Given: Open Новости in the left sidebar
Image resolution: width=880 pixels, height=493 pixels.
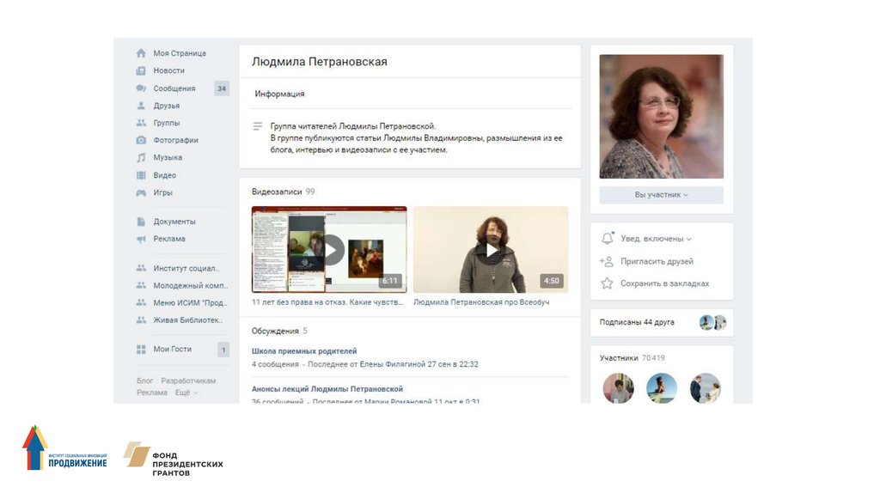Looking at the screenshot, I should click(x=168, y=70).
